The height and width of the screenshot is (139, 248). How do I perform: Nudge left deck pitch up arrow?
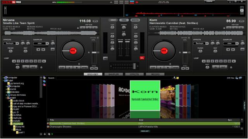96,68
